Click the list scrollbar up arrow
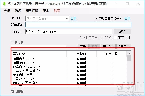Image resolution: width=145 pixels, height=96 pixels. click(x=129, y=53)
